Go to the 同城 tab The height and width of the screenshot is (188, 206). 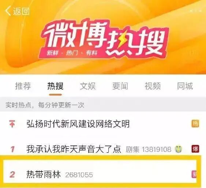point(185,86)
